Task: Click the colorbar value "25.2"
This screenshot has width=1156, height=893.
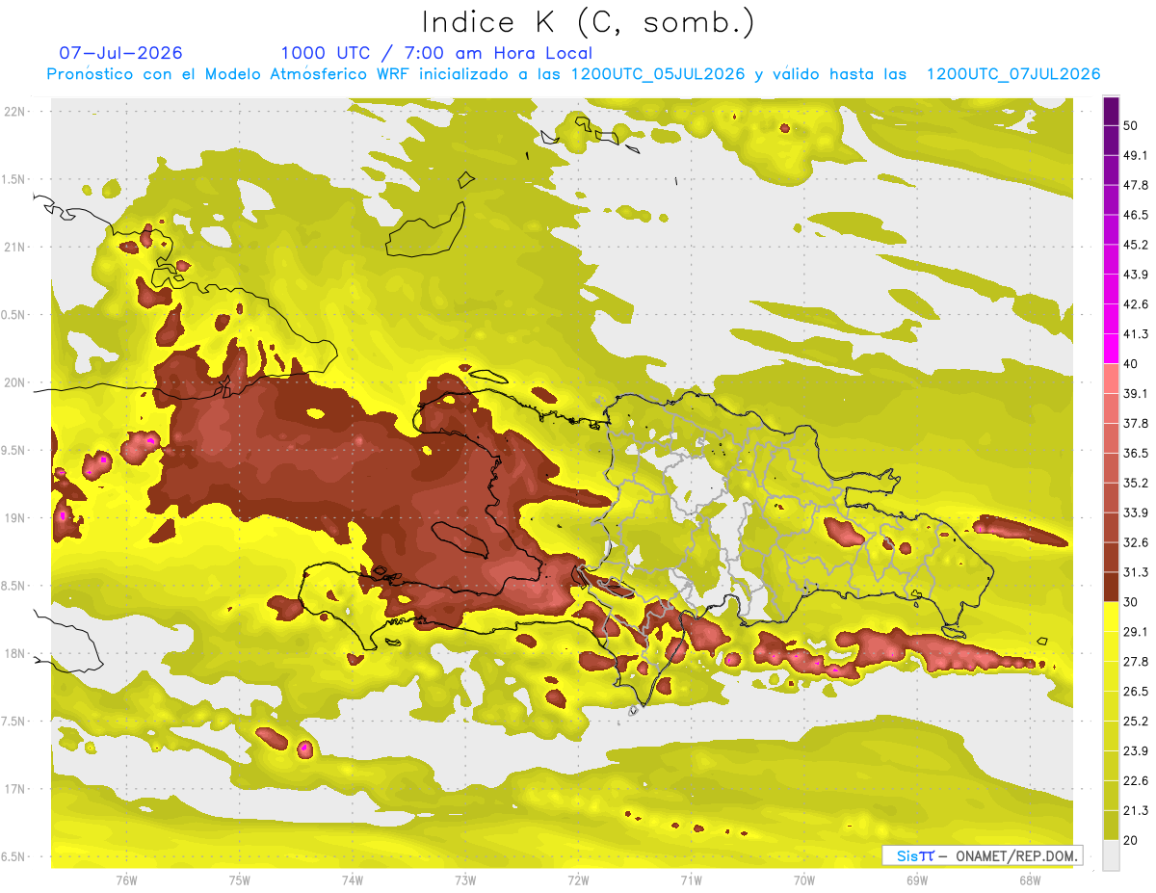Action: 1136,722
